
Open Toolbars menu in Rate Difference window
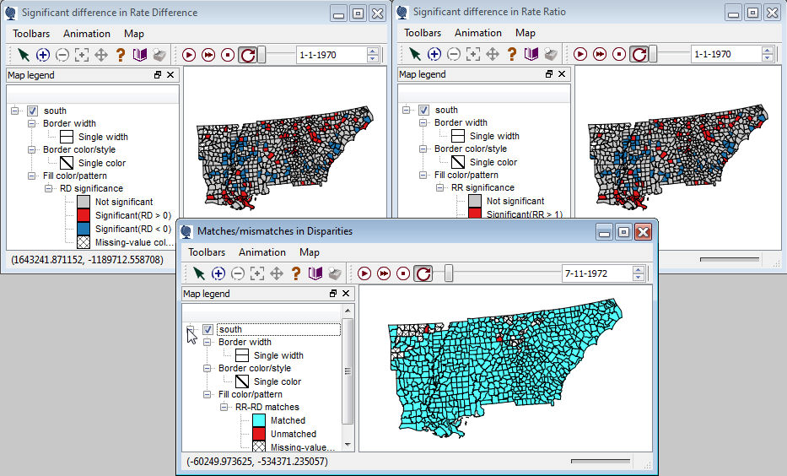(31, 34)
